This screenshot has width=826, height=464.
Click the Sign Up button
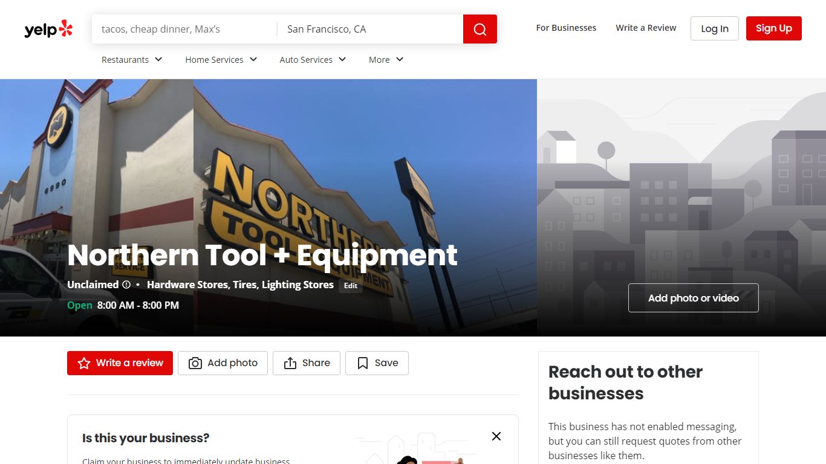pyautogui.click(x=774, y=28)
